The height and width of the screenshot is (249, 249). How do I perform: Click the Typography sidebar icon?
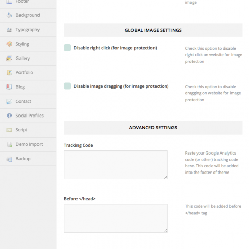[9, 30]
